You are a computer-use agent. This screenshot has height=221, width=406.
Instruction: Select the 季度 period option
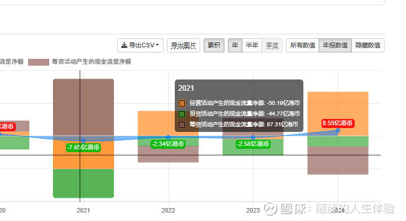click(272, 46)
